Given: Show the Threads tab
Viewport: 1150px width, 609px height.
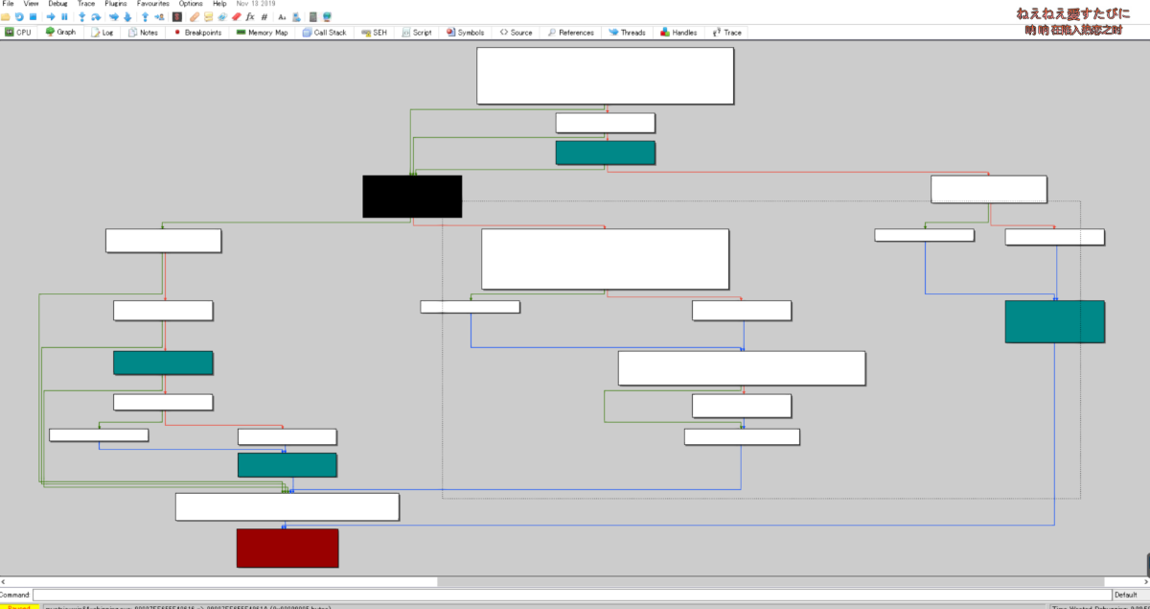Looking at the screenshot, I should coord(627,33).
